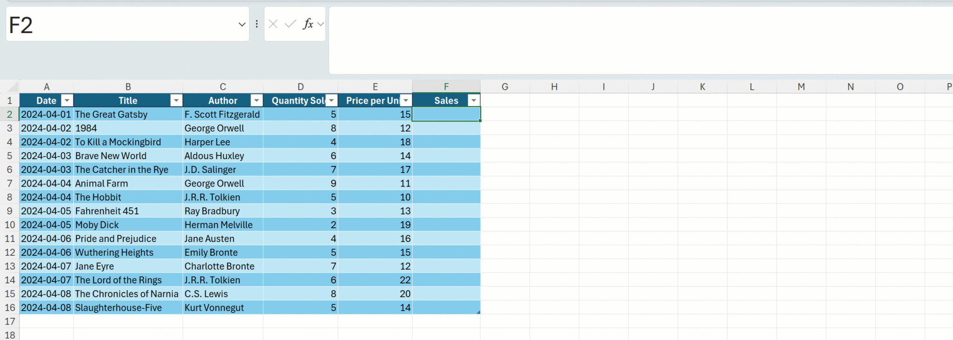This screenshot has height=340, width=953.
Task: Click cell containing F. Scott Fitzgerald
Action: tap(223, 114)
